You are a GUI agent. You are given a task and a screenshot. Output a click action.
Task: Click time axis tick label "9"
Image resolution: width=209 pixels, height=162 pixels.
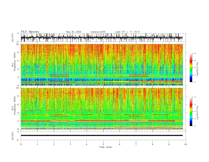(x=169, y=144)
